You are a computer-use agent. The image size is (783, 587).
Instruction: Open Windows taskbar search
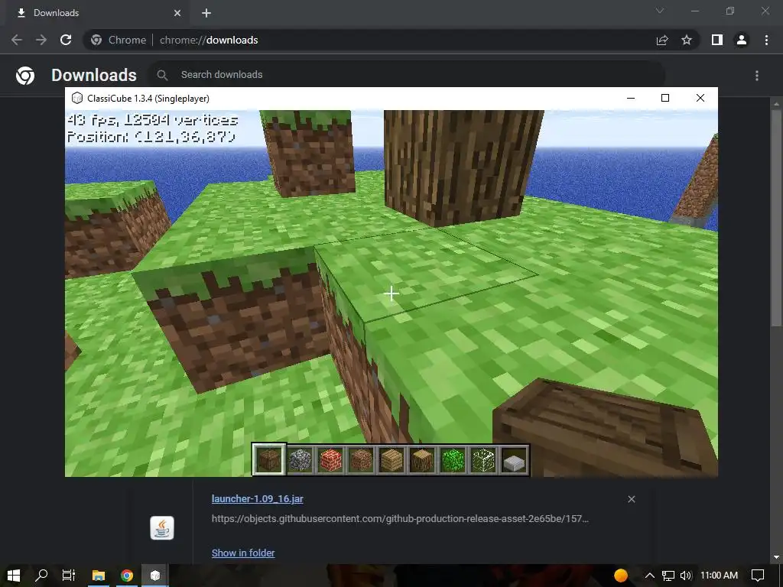41,576
